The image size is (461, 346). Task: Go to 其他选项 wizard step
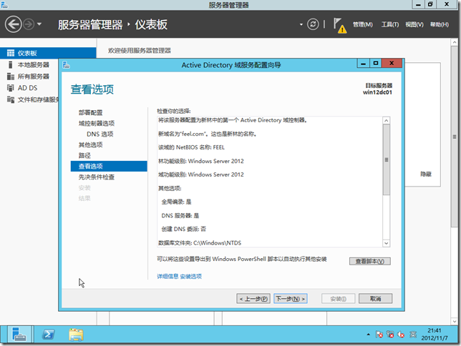click(x=90, y=145)
